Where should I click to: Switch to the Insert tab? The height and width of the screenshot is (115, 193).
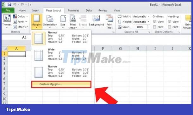[36, 10]
